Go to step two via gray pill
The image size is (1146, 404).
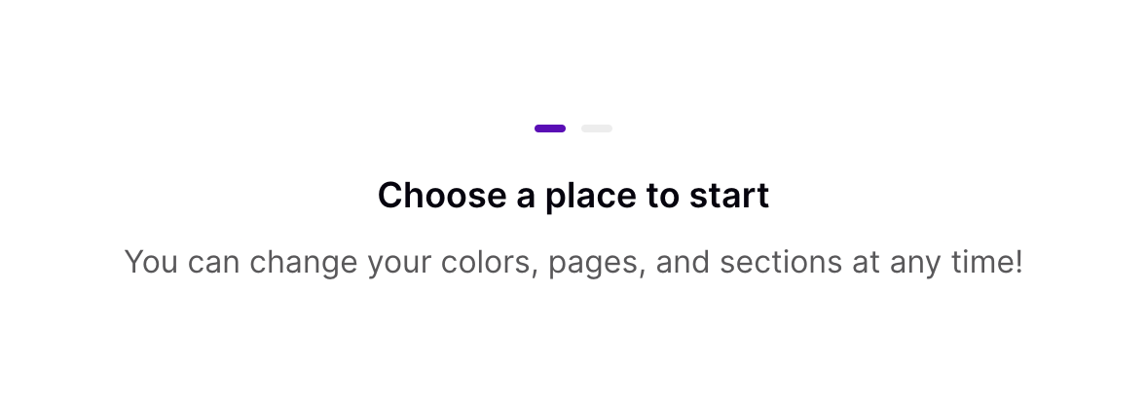[597, 129]
